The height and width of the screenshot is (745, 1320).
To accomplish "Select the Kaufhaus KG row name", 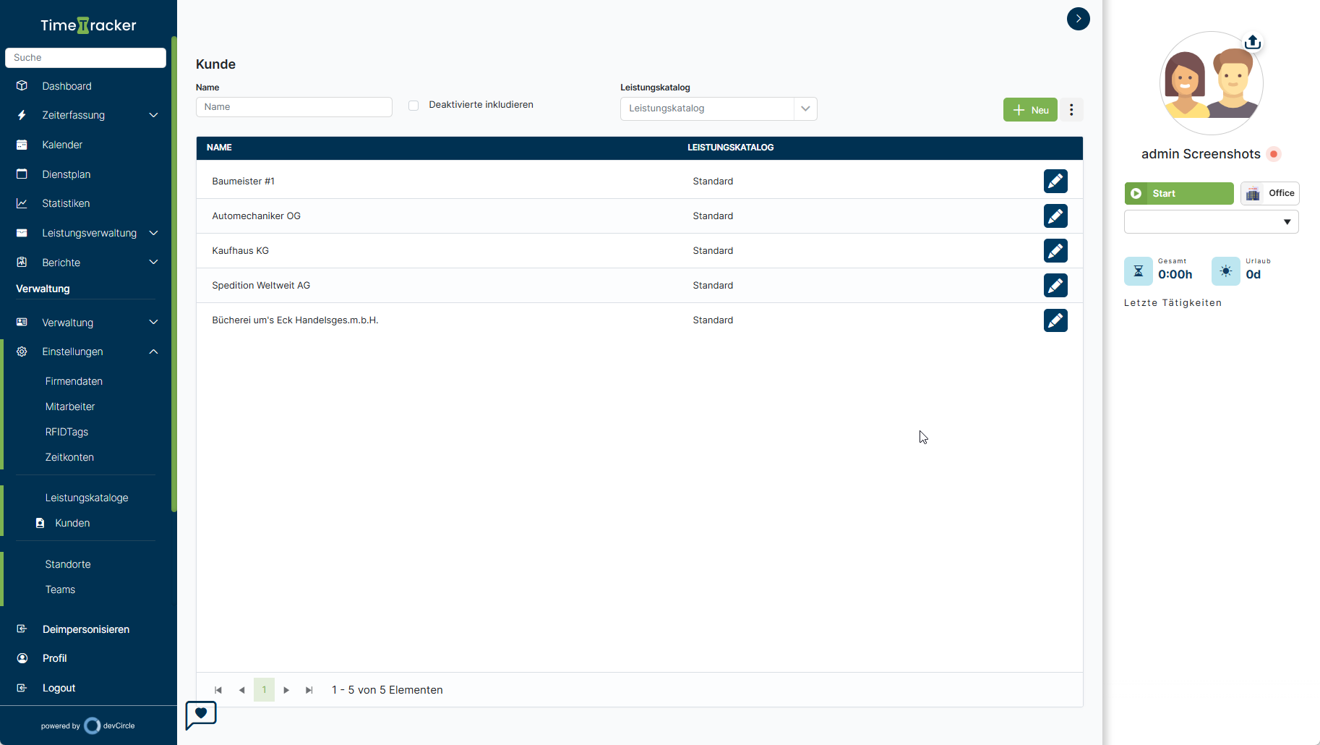I will 240,251.
